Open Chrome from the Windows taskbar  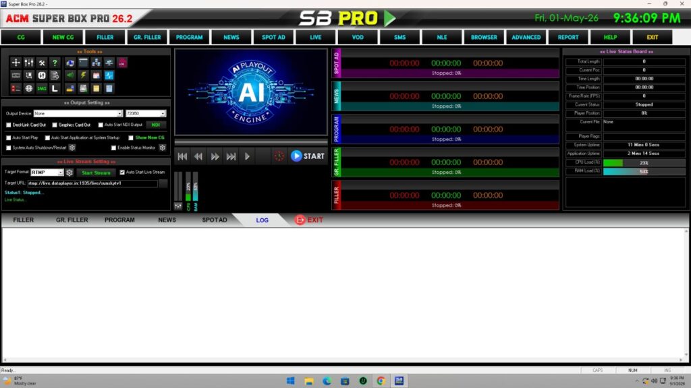[381, 381]
